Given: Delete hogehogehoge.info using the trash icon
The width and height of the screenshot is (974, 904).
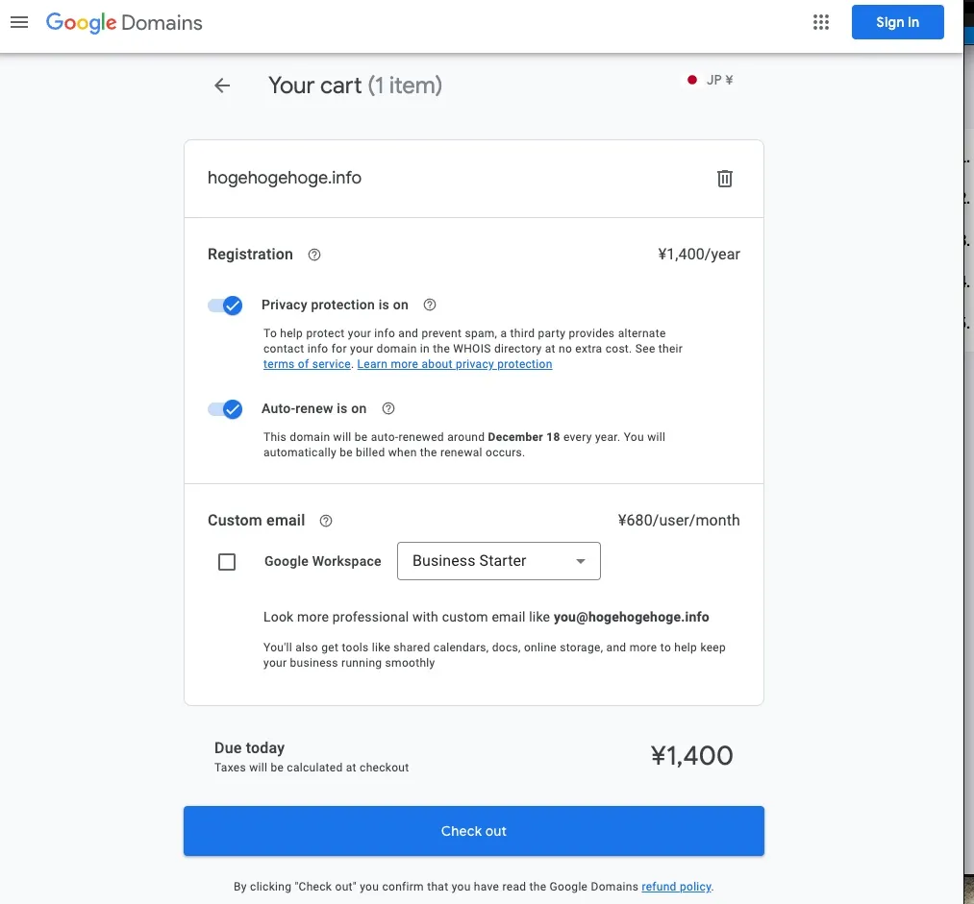Looking at the screenshot, I should tap(724, 178).
